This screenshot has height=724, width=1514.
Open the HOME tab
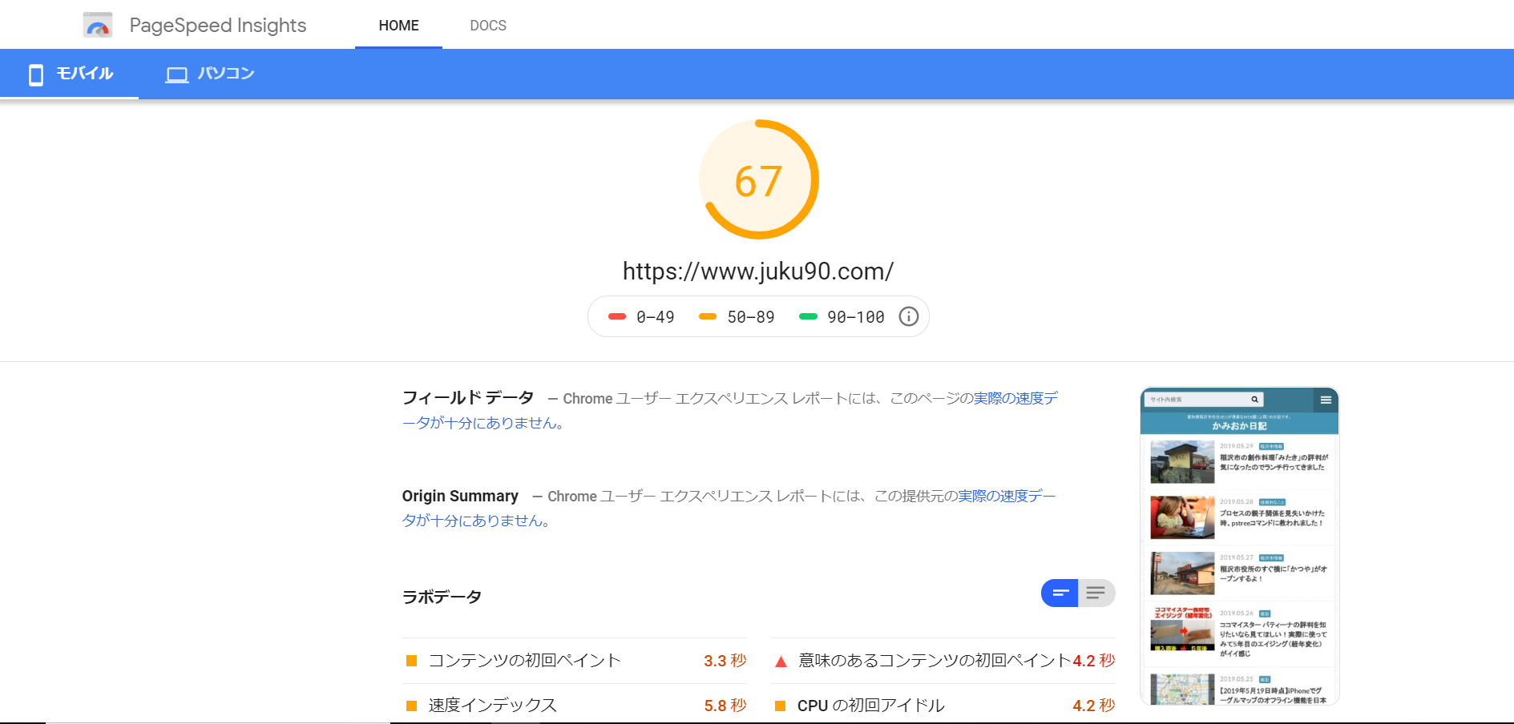398,26
